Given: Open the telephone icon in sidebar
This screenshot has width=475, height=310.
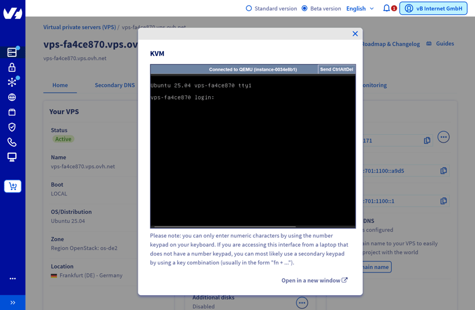Looking at the screenshot, I should coord(12,142).
